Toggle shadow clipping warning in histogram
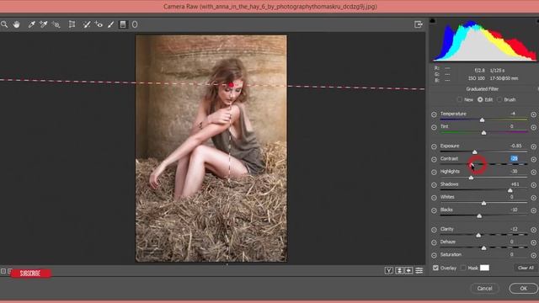This screenshot has width=539, height=303. tap(432, 21)
